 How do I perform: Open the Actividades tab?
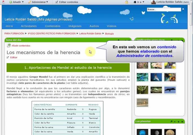pos(29,26)
